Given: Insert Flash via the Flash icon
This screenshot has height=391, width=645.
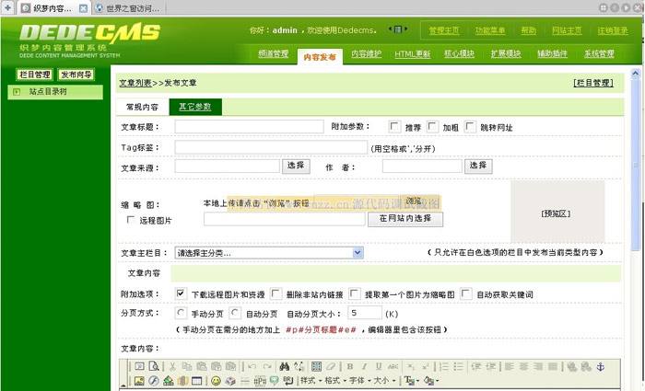Looking at the screenshot, I should 154,380.
